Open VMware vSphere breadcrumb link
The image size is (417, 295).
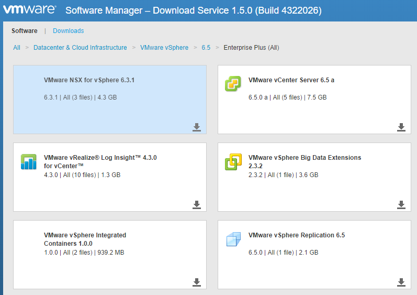point(164,48)
